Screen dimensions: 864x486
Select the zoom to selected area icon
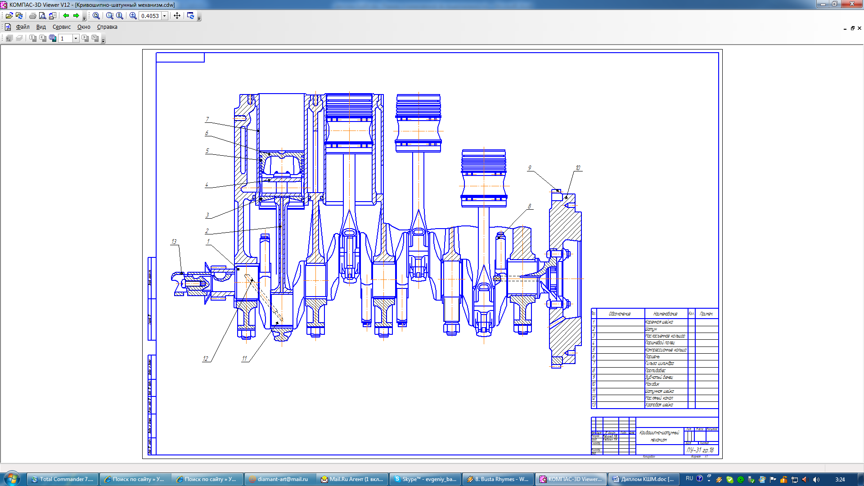tap(109, 16)
